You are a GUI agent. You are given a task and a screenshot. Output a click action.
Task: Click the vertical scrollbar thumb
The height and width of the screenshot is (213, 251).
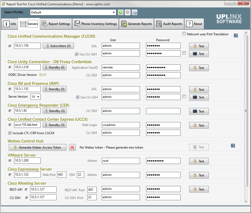(x=246, y=111)
